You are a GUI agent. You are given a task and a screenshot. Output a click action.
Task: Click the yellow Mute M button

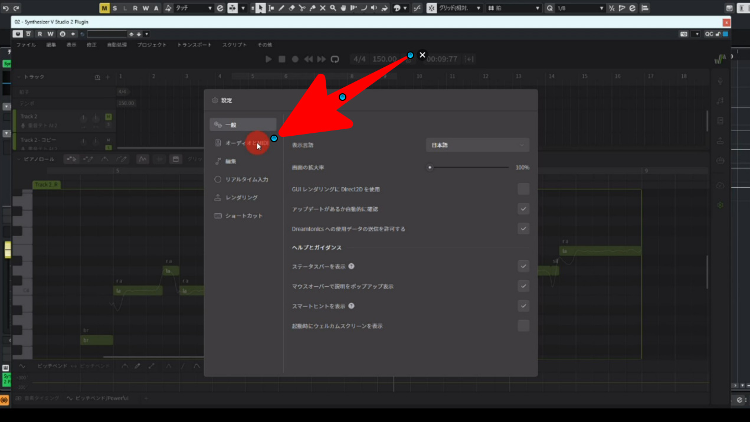[x=104, y=8]
